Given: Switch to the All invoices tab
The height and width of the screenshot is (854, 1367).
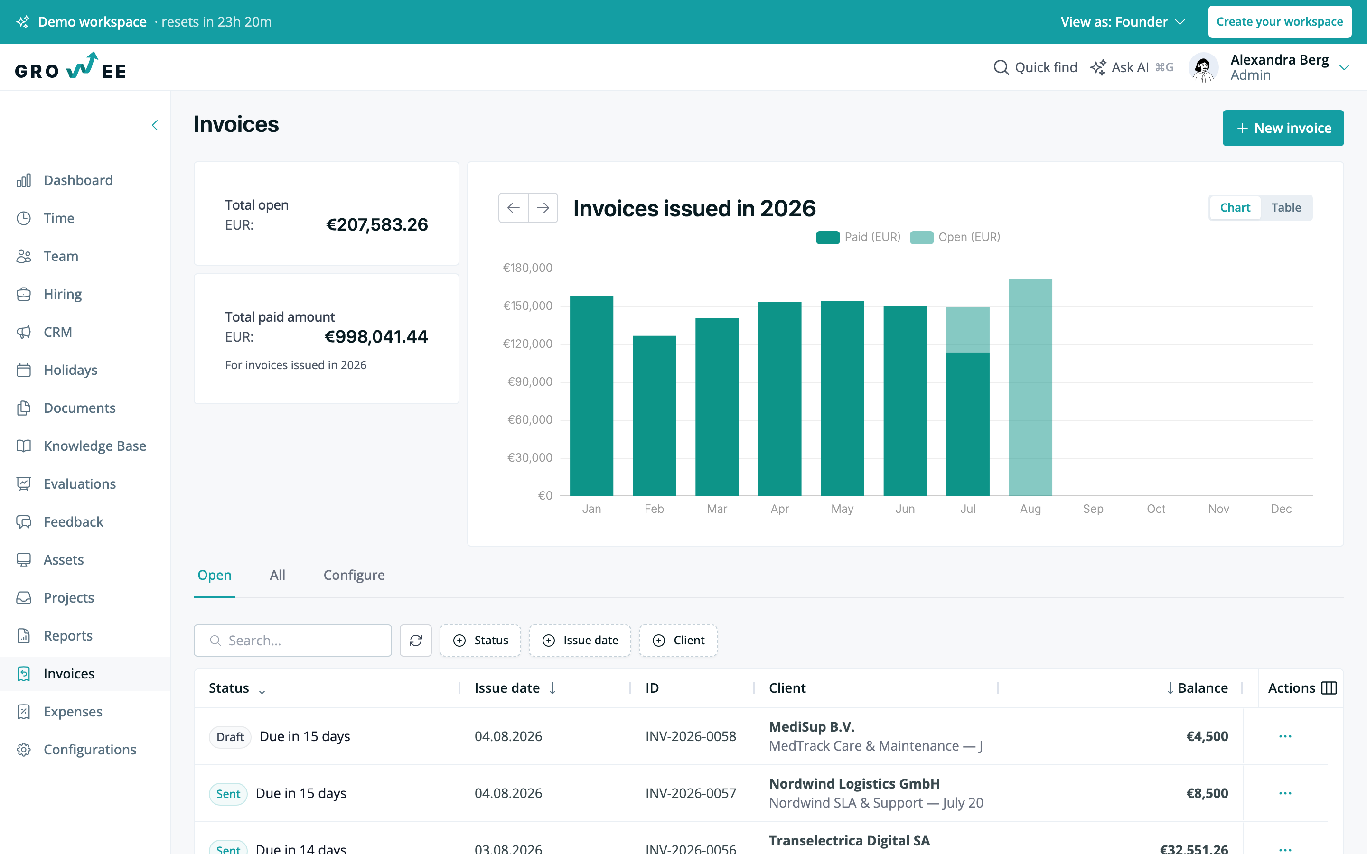Looking at the screenshot, I should [x=277, y=575].
